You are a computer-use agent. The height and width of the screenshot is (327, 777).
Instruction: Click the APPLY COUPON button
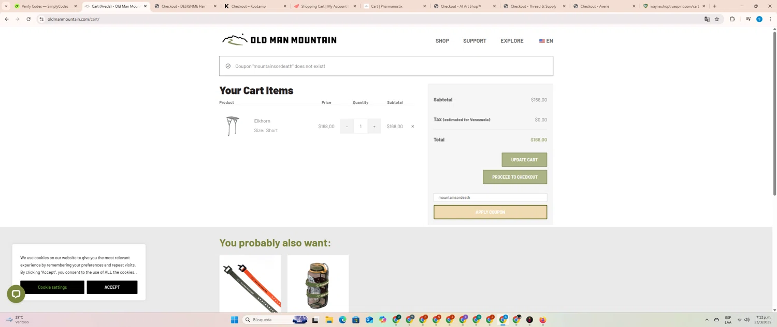click(490, 212)
